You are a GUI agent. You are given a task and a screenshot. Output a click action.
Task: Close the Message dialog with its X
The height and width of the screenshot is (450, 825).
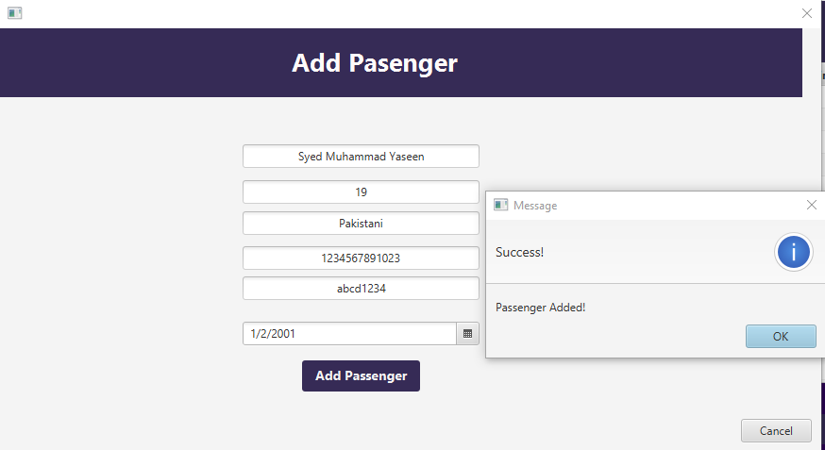point(812,205)
